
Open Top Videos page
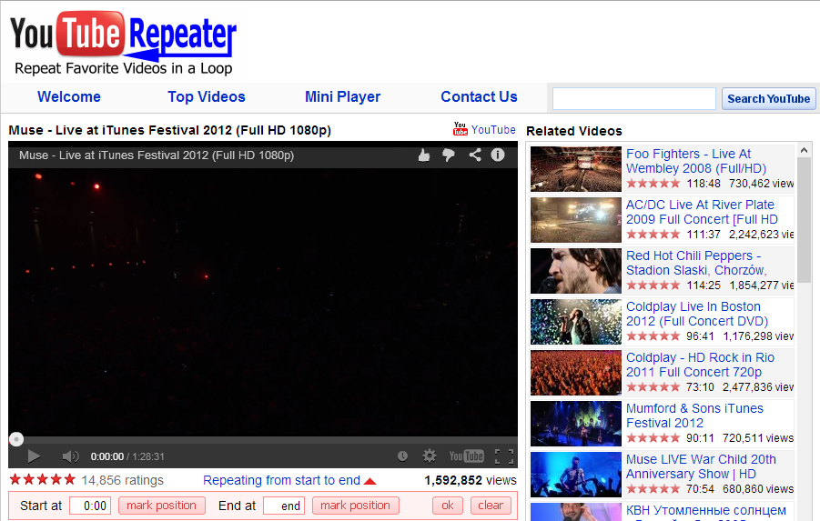(x=206, y=96)
